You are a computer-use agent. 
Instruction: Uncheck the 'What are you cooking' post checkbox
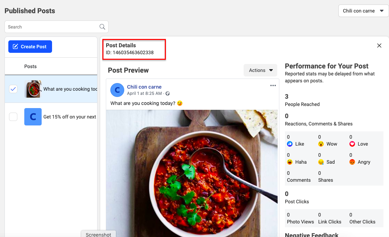(13, 89)
